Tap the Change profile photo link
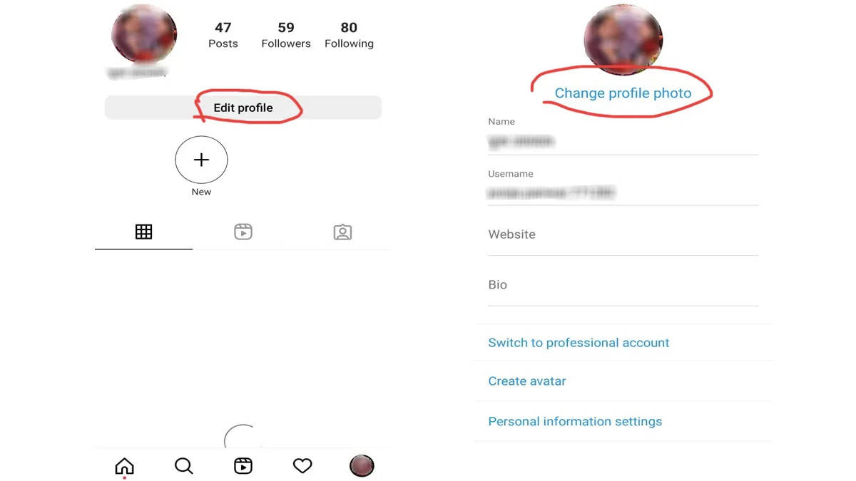This screenshot has height=481, width=856. coord(623,93)
